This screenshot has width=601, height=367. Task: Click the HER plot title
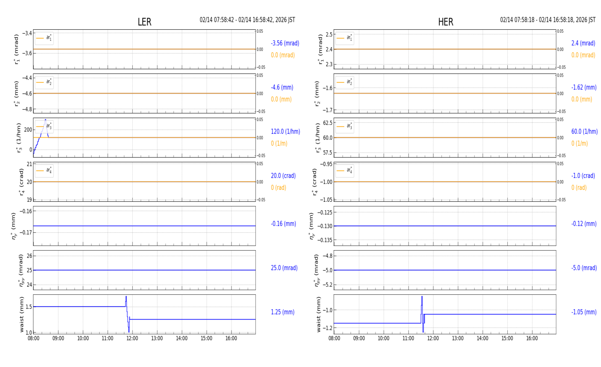(x=445, y=22)
